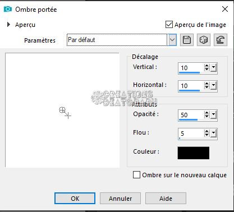Viewport: 234px width, 212px height.
Task: Open the Paramètres preset dropdown
Action: [172, 40]
